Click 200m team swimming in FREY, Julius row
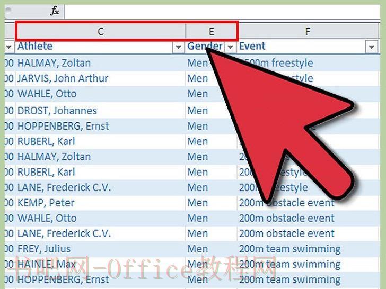The width and height of the screenshot is (386, 289). [x=289, y=249]
